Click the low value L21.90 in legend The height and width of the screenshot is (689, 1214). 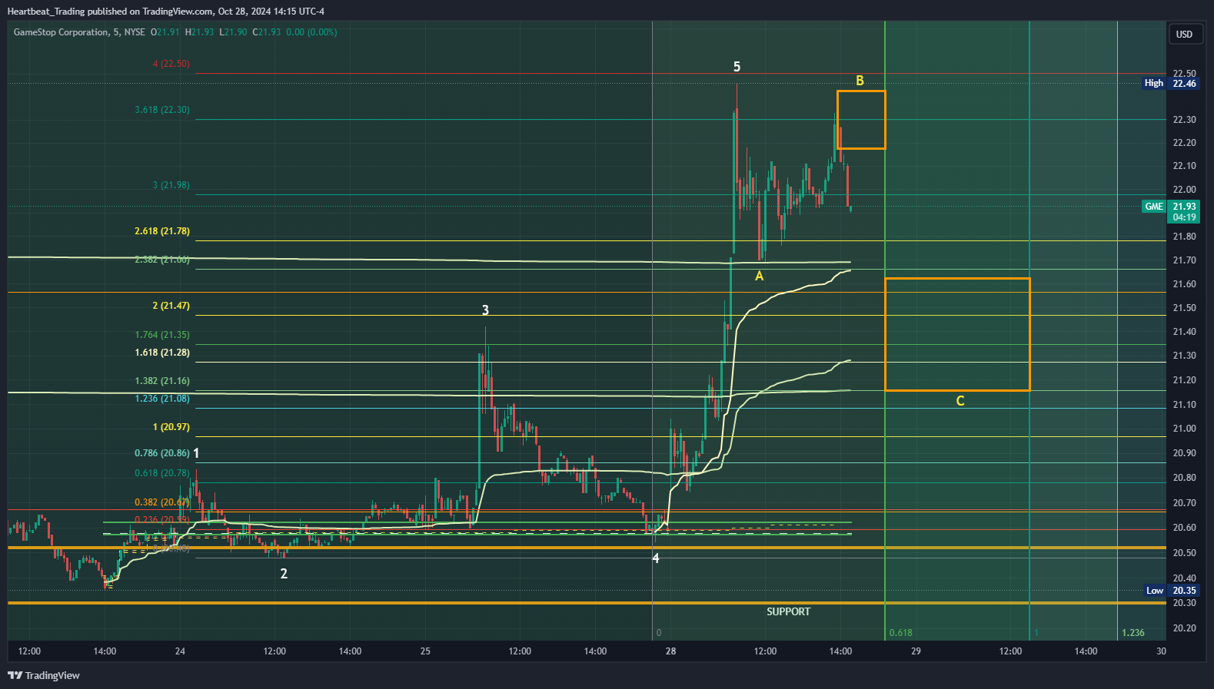coord(233,32)
